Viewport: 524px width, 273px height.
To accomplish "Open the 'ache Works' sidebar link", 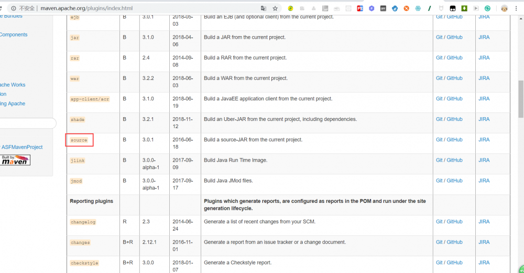I will pos(13,85).
